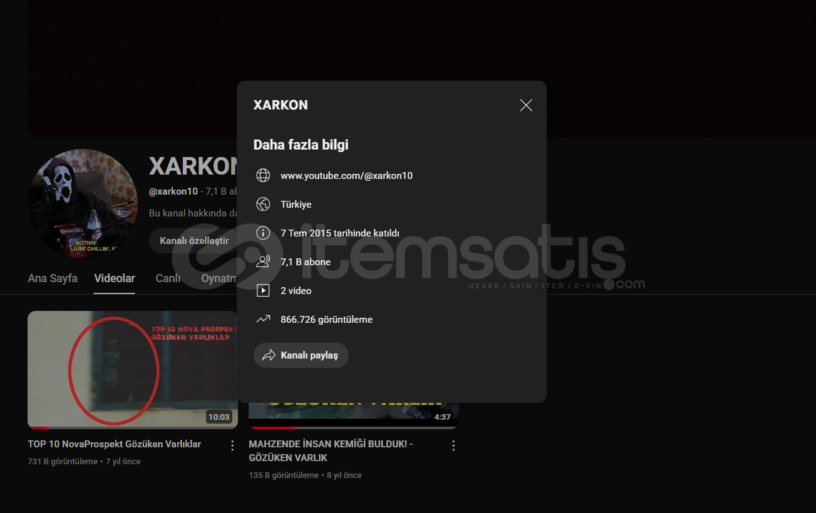Click the globe icon next to channel URL
Screen dimensions: 816x513
pos(263,176)
